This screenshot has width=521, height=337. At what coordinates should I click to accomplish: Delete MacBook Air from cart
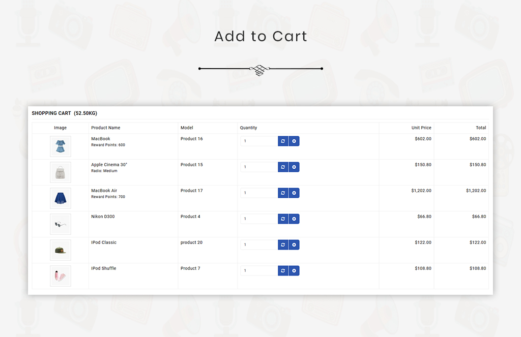click(x=294, y=193)
